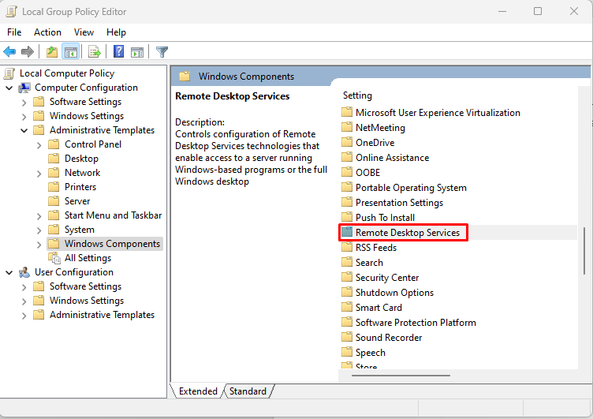Click the vertical scrollbar in settings list
593x419 pixels.
(x=584, y=251)
